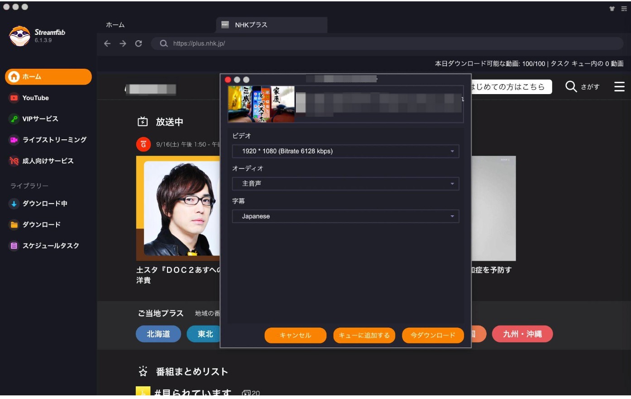The height and width of the screenshot is (399, 631).
Task: Click the 番組まとめリスト star icon
Action: point(143,372)
